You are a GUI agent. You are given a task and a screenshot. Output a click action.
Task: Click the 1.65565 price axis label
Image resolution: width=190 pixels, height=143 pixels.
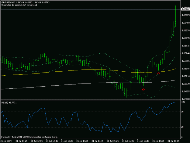(x=186, y=61)
